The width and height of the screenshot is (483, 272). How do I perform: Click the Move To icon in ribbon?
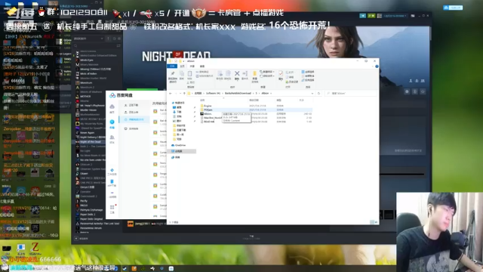(x=220, y=75)
